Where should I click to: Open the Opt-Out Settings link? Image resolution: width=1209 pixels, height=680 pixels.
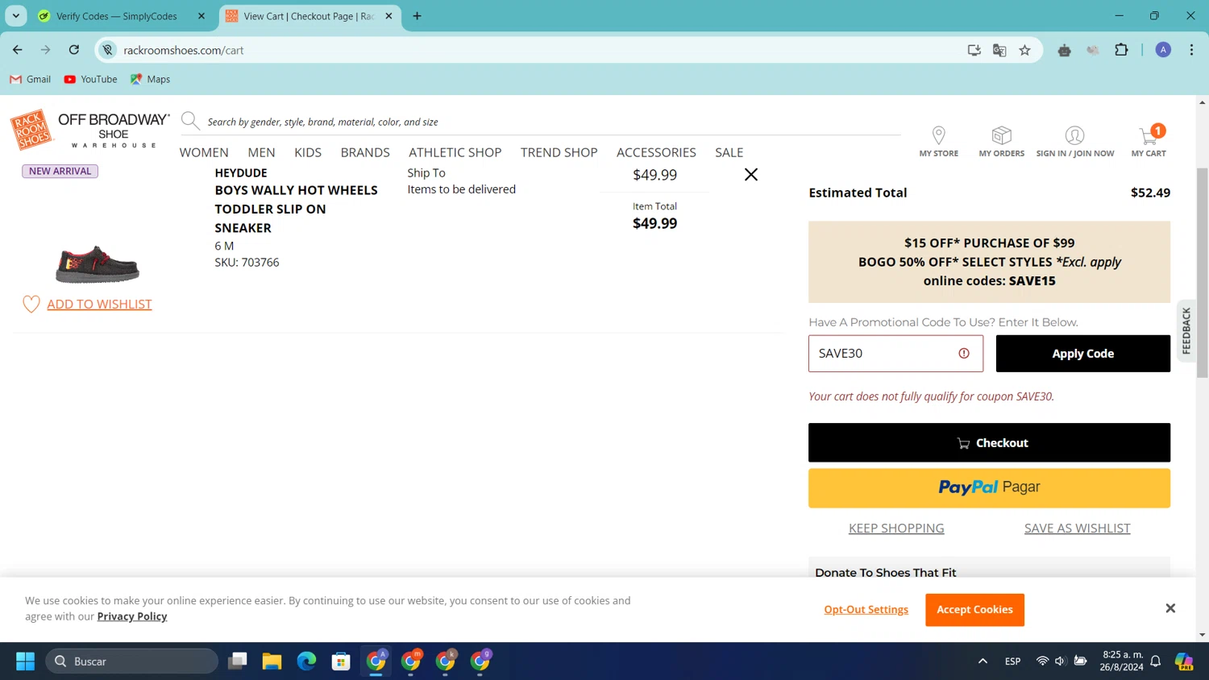coord(866,610)
